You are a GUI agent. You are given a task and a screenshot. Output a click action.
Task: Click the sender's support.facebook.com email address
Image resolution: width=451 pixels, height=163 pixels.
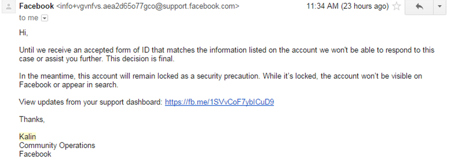[148, 6]
